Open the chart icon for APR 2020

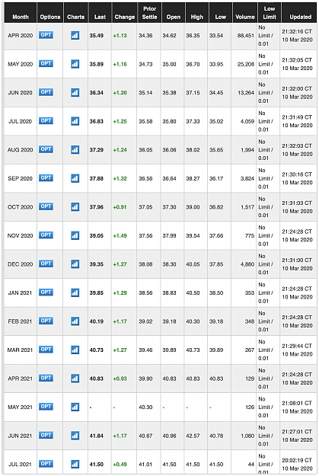coord(75,36)
